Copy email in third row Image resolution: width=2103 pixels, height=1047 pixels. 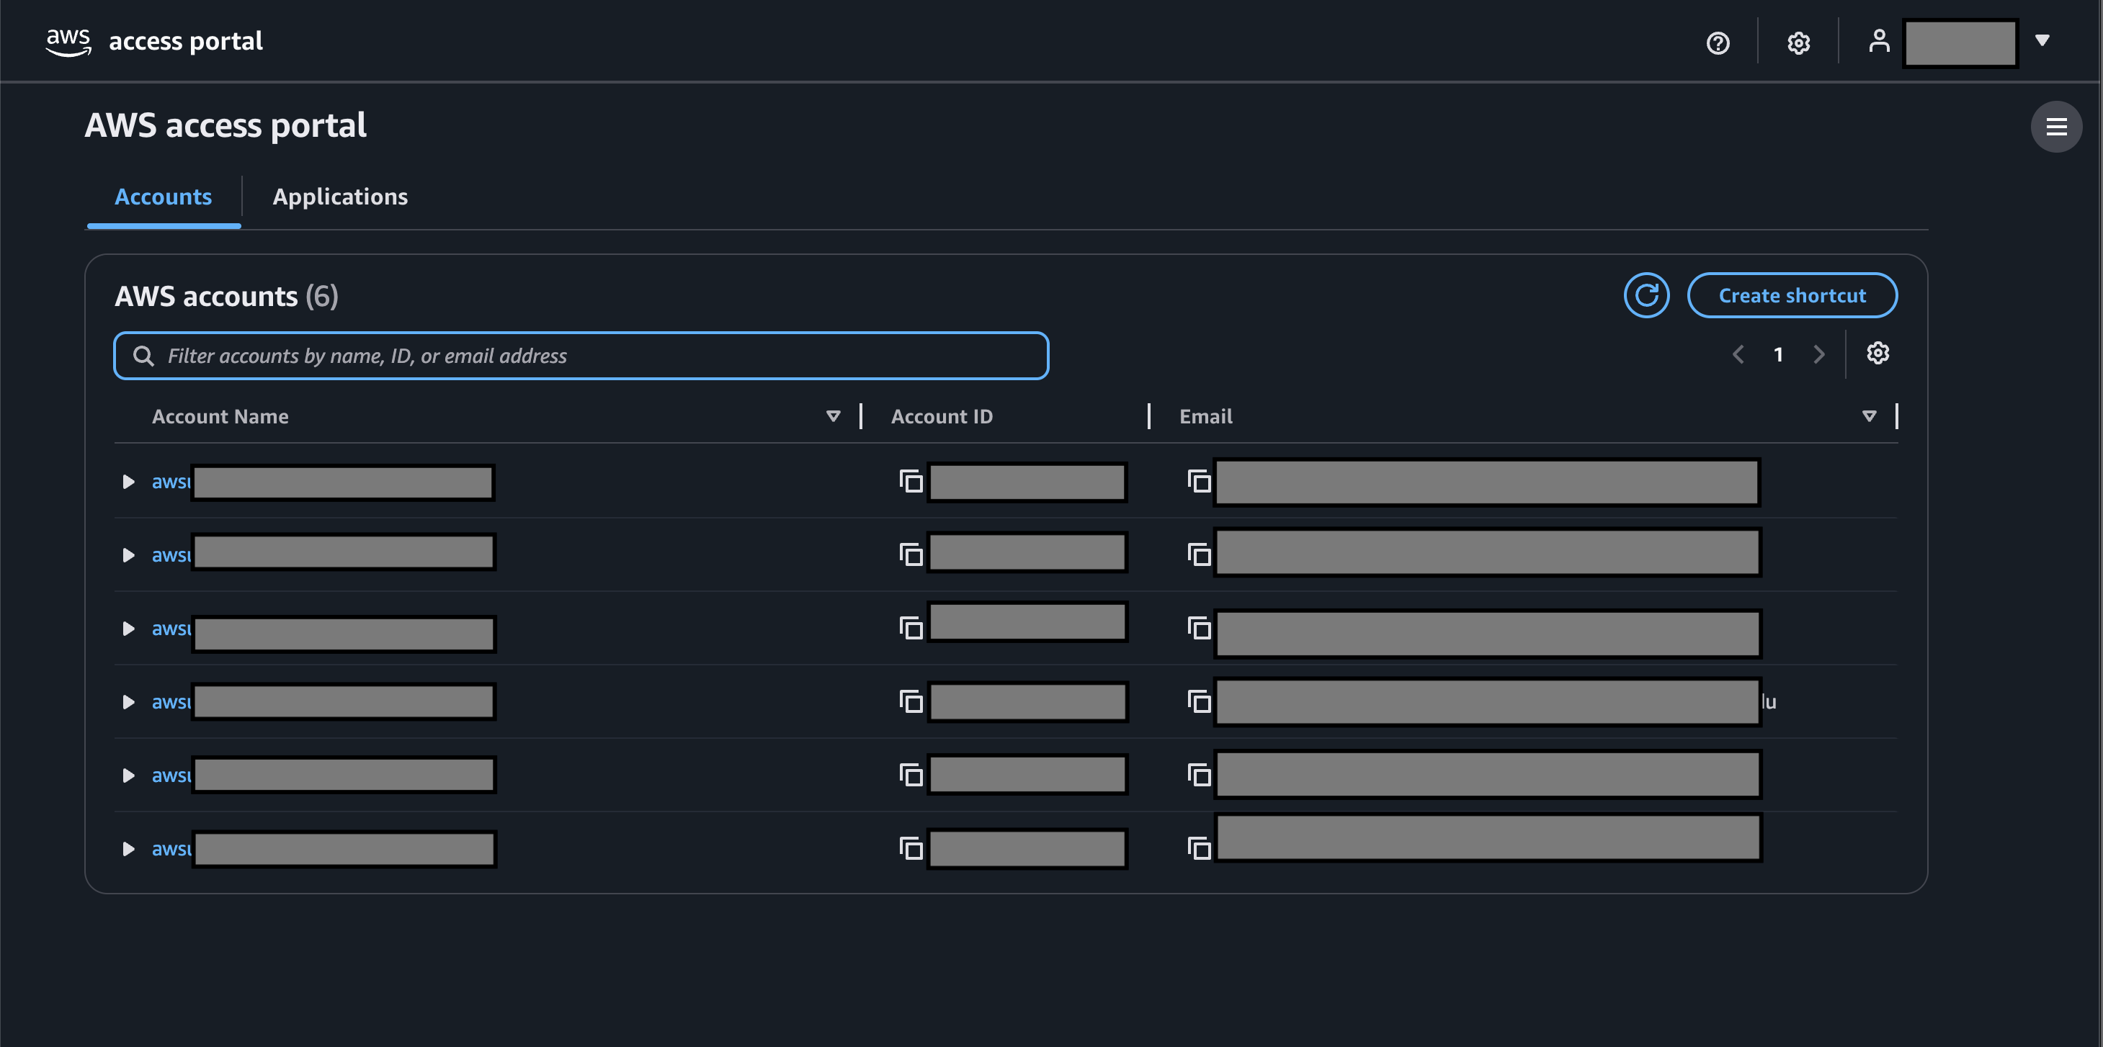1198,629
